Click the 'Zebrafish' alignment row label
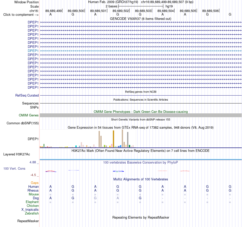The width and height of the screenshot is (242, 227). pos(32,213)
